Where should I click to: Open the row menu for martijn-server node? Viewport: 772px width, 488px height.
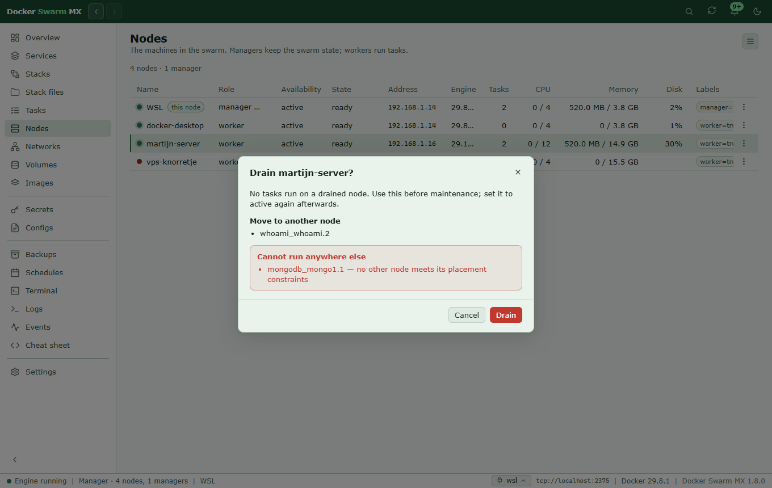click(744, 144)
